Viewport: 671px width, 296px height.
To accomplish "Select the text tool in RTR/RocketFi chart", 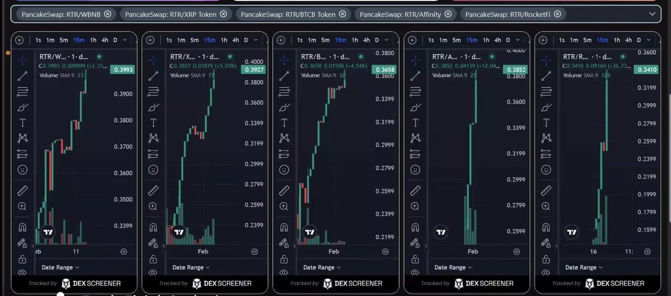I will 546,123.
